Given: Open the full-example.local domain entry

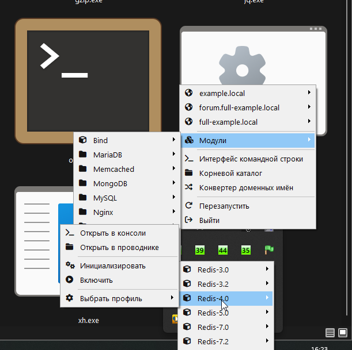Looking at the screenshot, I should tap(228, 122).
